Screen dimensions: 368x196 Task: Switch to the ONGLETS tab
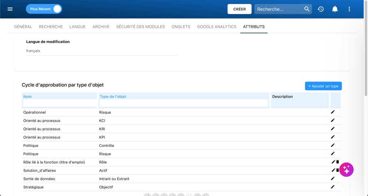click(x=181, y=27)
